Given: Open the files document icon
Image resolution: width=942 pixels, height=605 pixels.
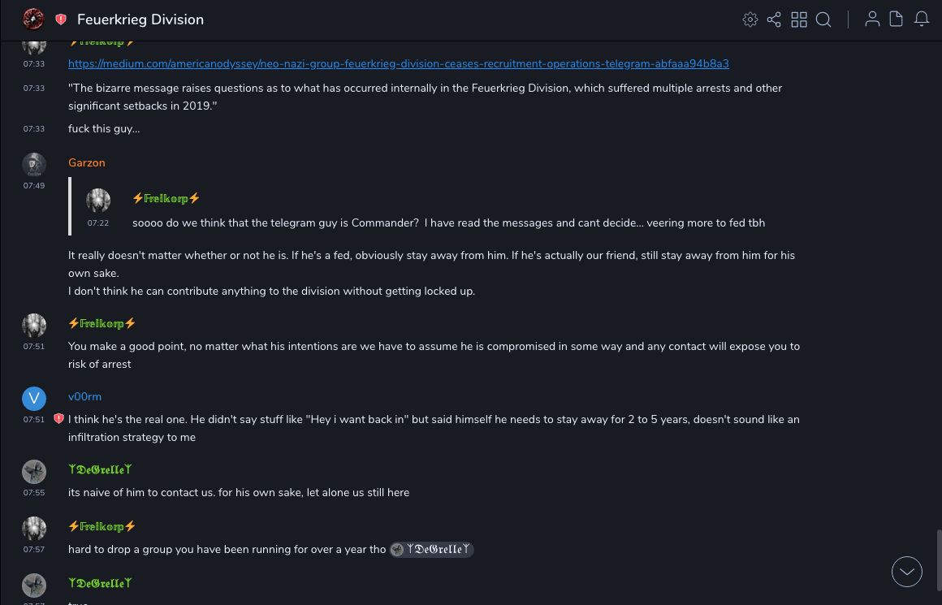Looking at the screenshot, I should tap(897, 19).
